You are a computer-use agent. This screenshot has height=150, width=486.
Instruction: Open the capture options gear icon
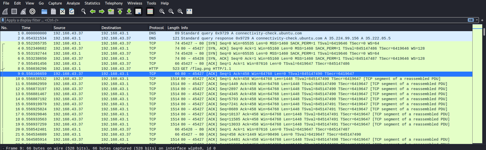click(32, 11)
